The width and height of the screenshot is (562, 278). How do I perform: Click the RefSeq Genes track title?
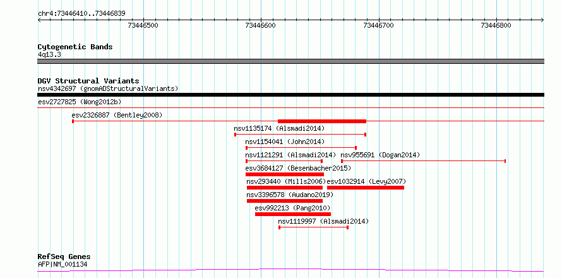tap(64, 257)
